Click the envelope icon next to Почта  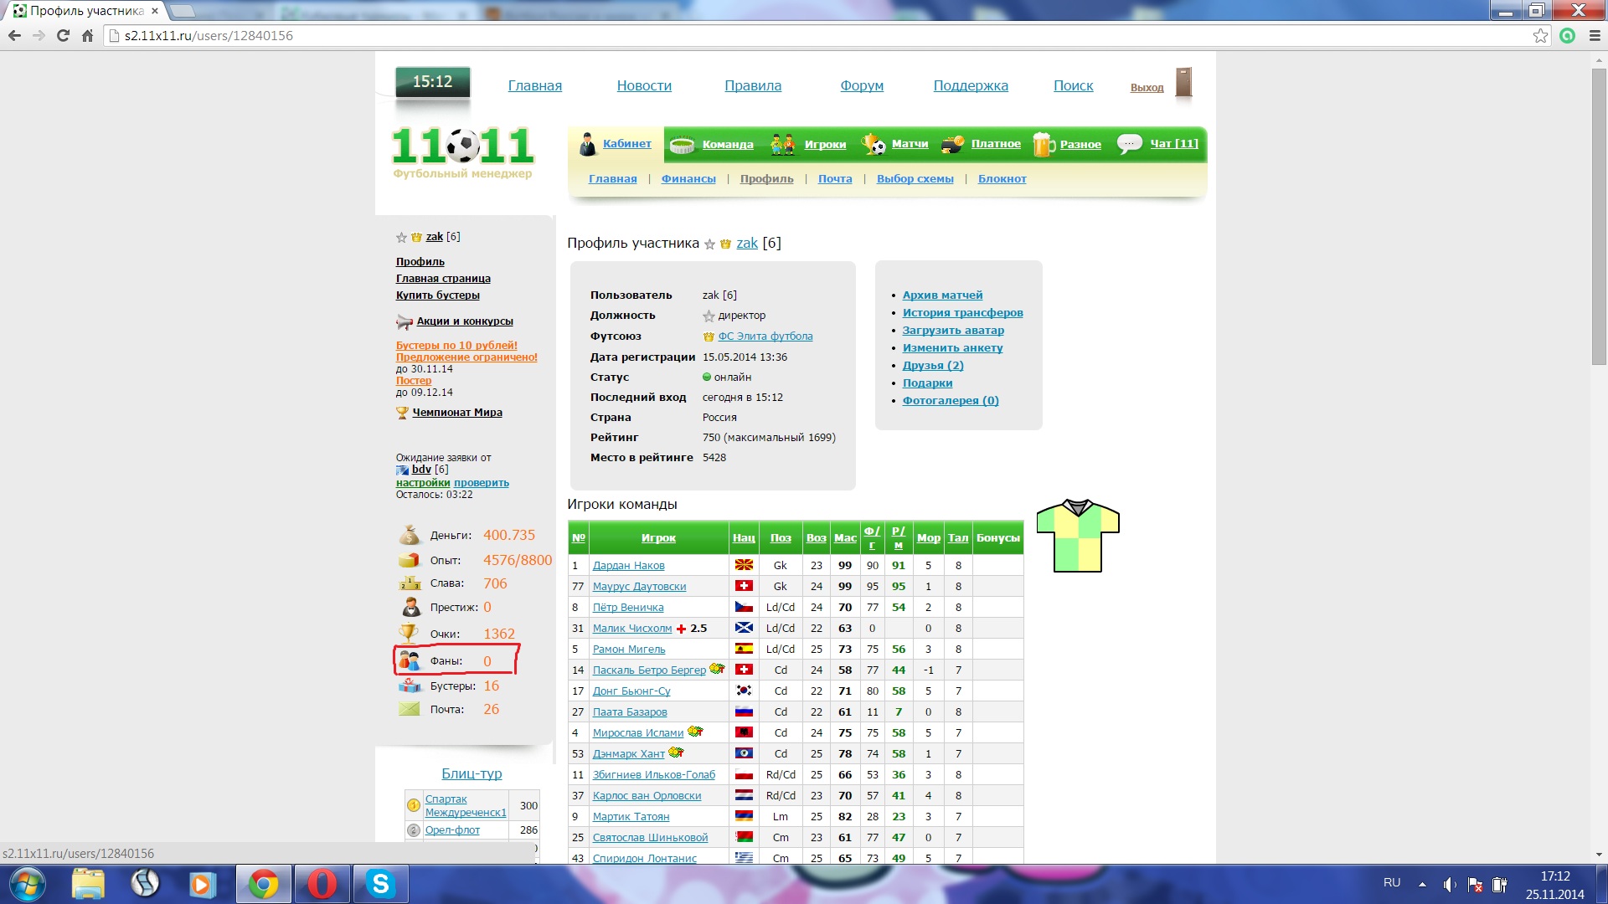[x=410, y=709]
